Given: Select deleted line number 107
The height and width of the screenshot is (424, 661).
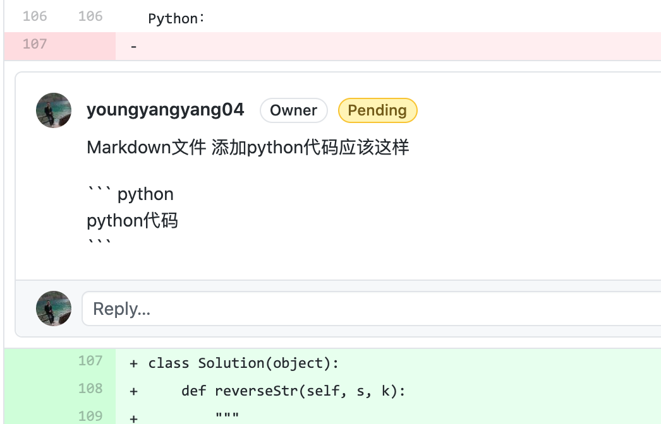Looking at the screenshot, I should (35, 44).
